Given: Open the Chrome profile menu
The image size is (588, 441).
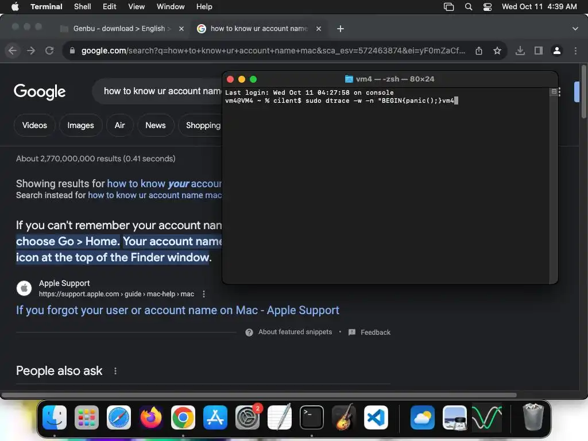Looking at the screenshot, I should pyautogui.click(x=557, y=51).
